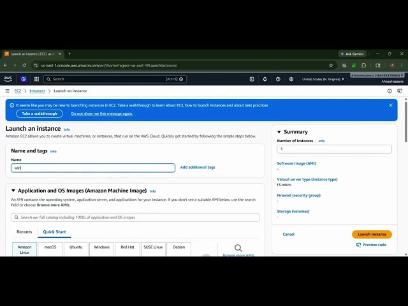Open Info link next to Name and tags
Viewport: 408px width, 306px height.
54,152
